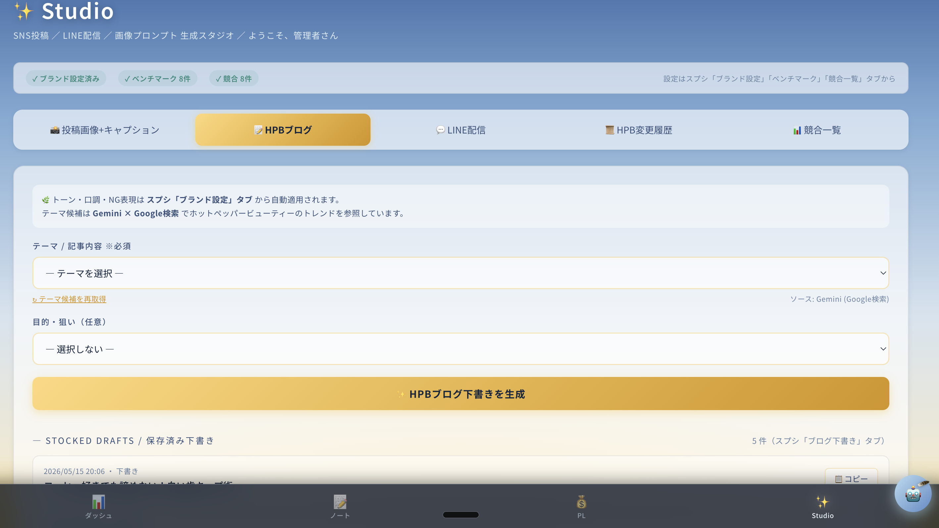The image size is (939, 528).
Task: Click the 競合 8件 status chip
Action: coord(234,79)
